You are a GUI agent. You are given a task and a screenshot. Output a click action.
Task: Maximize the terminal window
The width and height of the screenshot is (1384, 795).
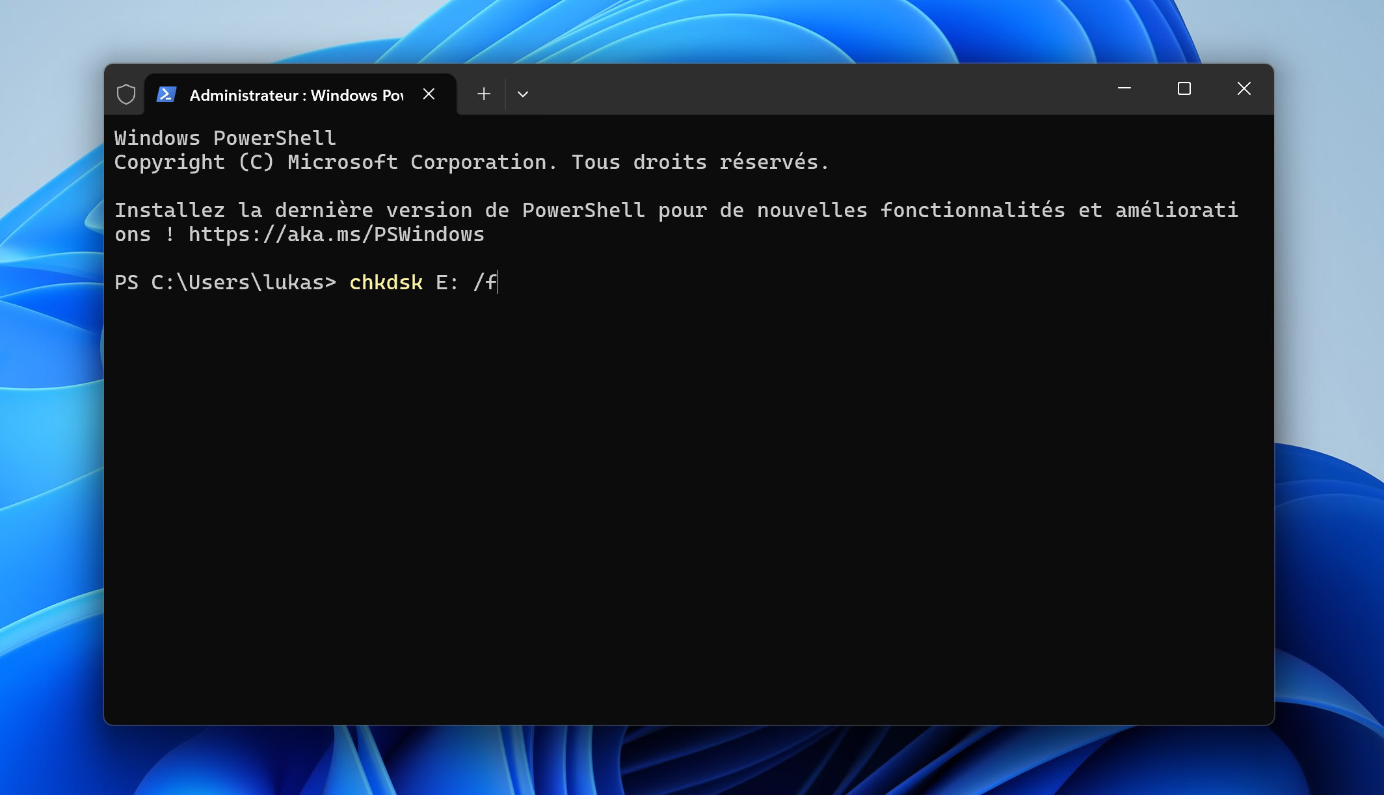(1184, 88)
